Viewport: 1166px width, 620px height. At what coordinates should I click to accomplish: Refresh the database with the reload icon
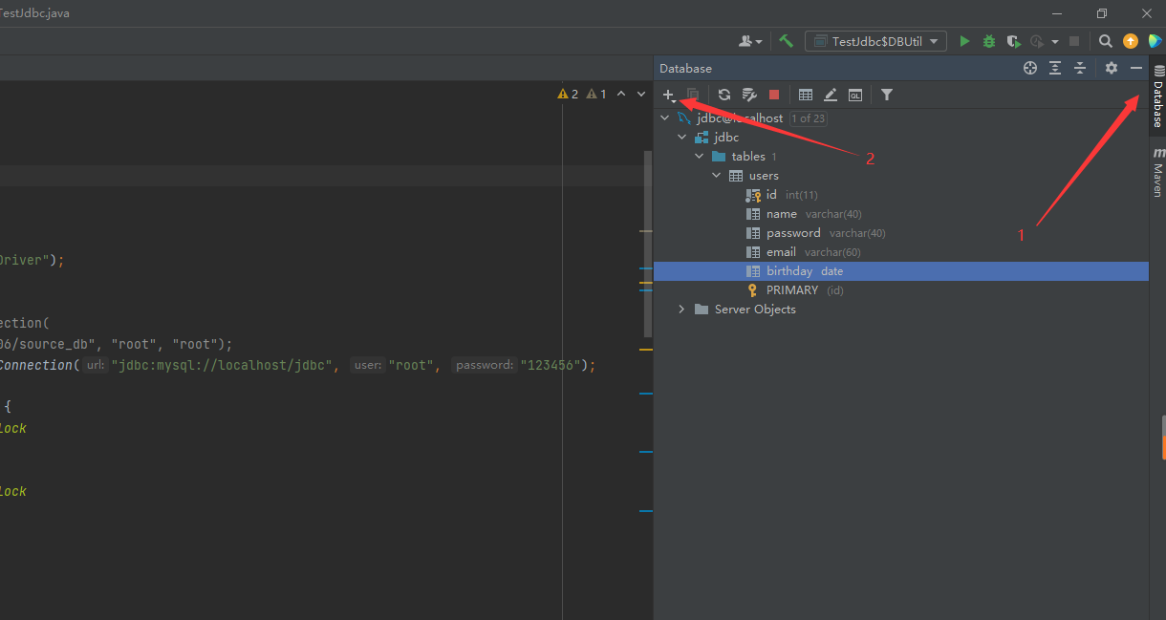click(x=724, y=95)
